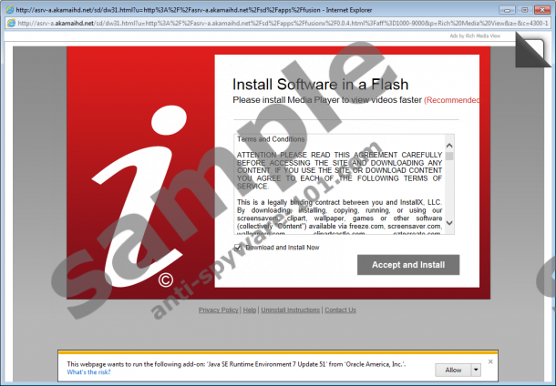Open the Help link
This screenshot has height=386, width=556.
coord(249,310)
